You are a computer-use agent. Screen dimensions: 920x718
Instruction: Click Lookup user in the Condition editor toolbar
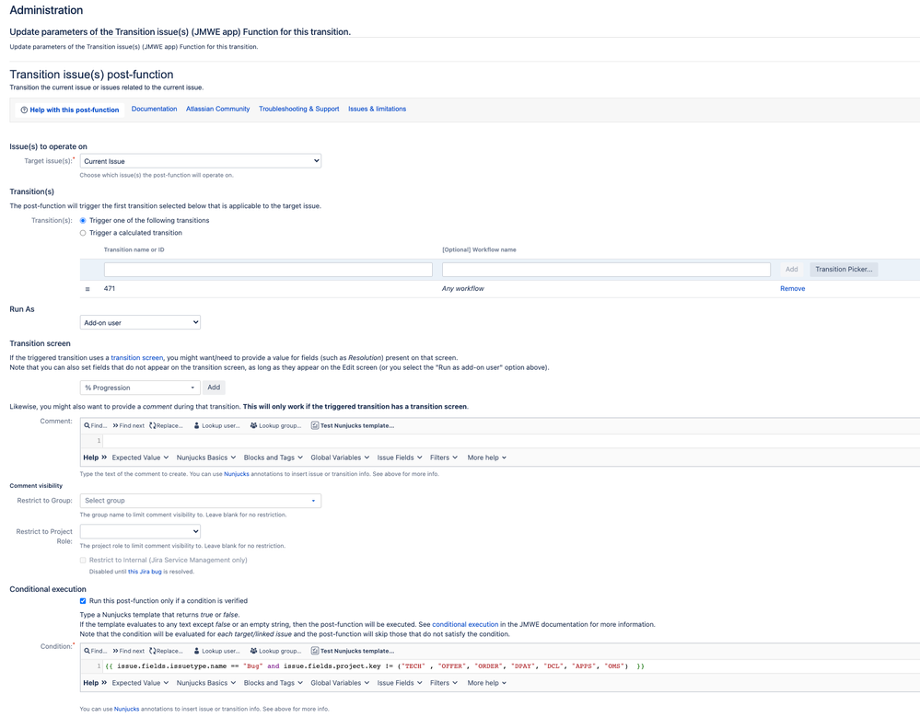click(217, 651)
